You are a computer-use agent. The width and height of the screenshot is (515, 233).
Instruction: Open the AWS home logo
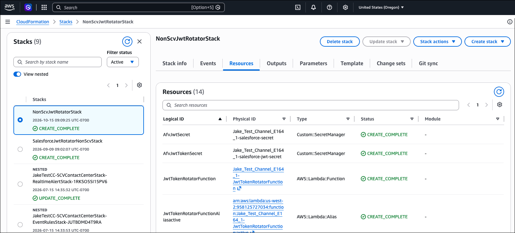(x=10, y=7)
